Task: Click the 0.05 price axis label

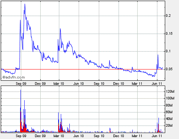Action: tap(169, 69)
